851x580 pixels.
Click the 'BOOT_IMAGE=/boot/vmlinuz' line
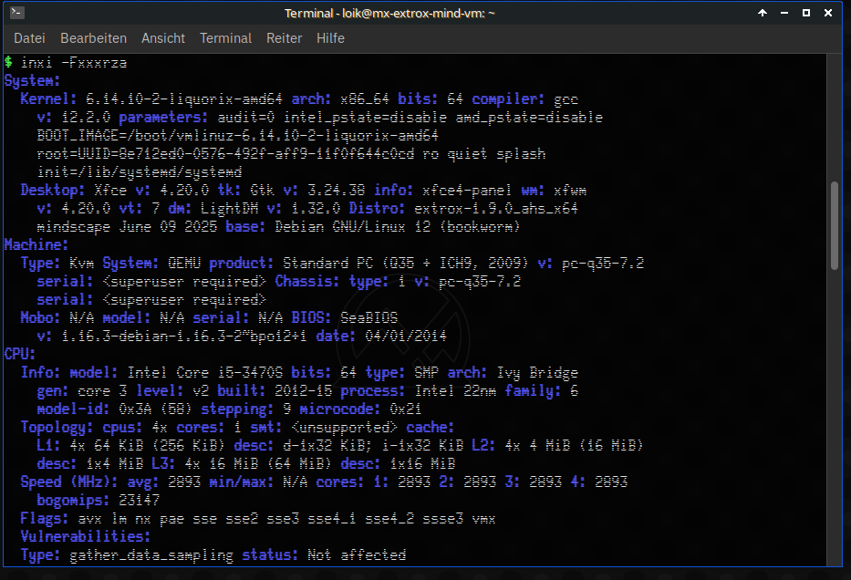pyautogui.click(x=237, y=136)
